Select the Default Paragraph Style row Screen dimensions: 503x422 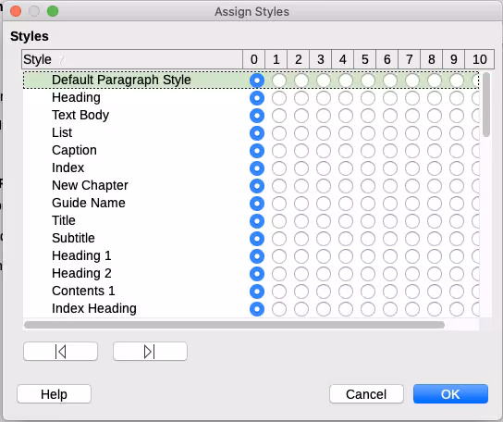(x=251, y=80)
